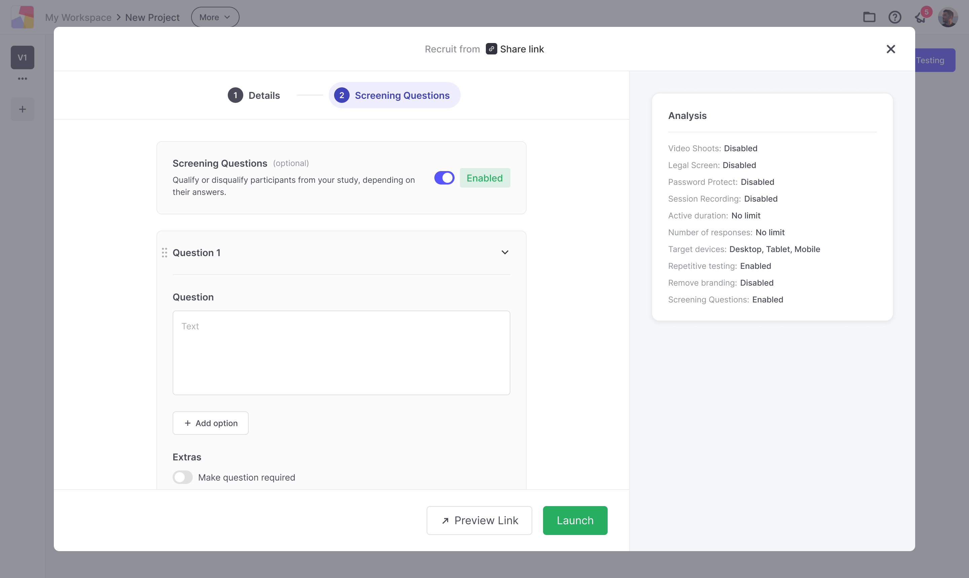
Task: Click "Target devices: Desktop, Tablet, Mobile" entry
Action: coord(744,249)
